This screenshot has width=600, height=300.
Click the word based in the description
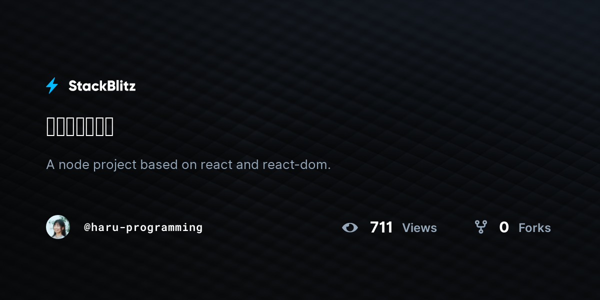coord(159,164)
